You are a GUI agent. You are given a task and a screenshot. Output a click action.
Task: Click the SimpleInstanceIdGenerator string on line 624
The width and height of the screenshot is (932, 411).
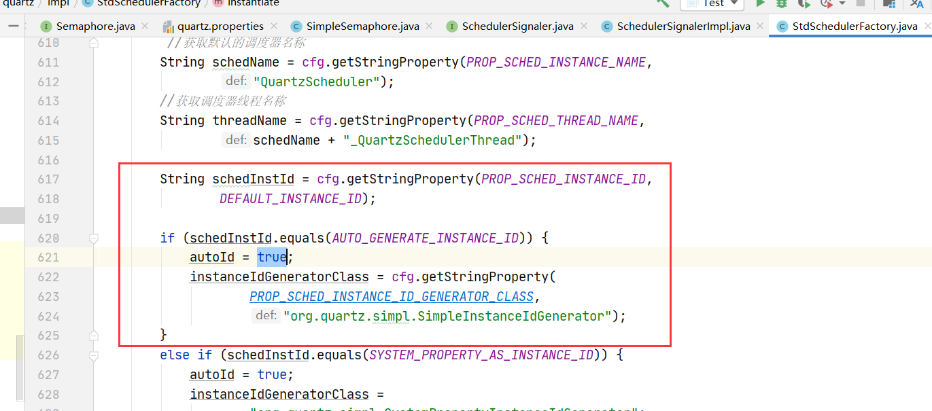pyautogui.click(x=448, y=317)
